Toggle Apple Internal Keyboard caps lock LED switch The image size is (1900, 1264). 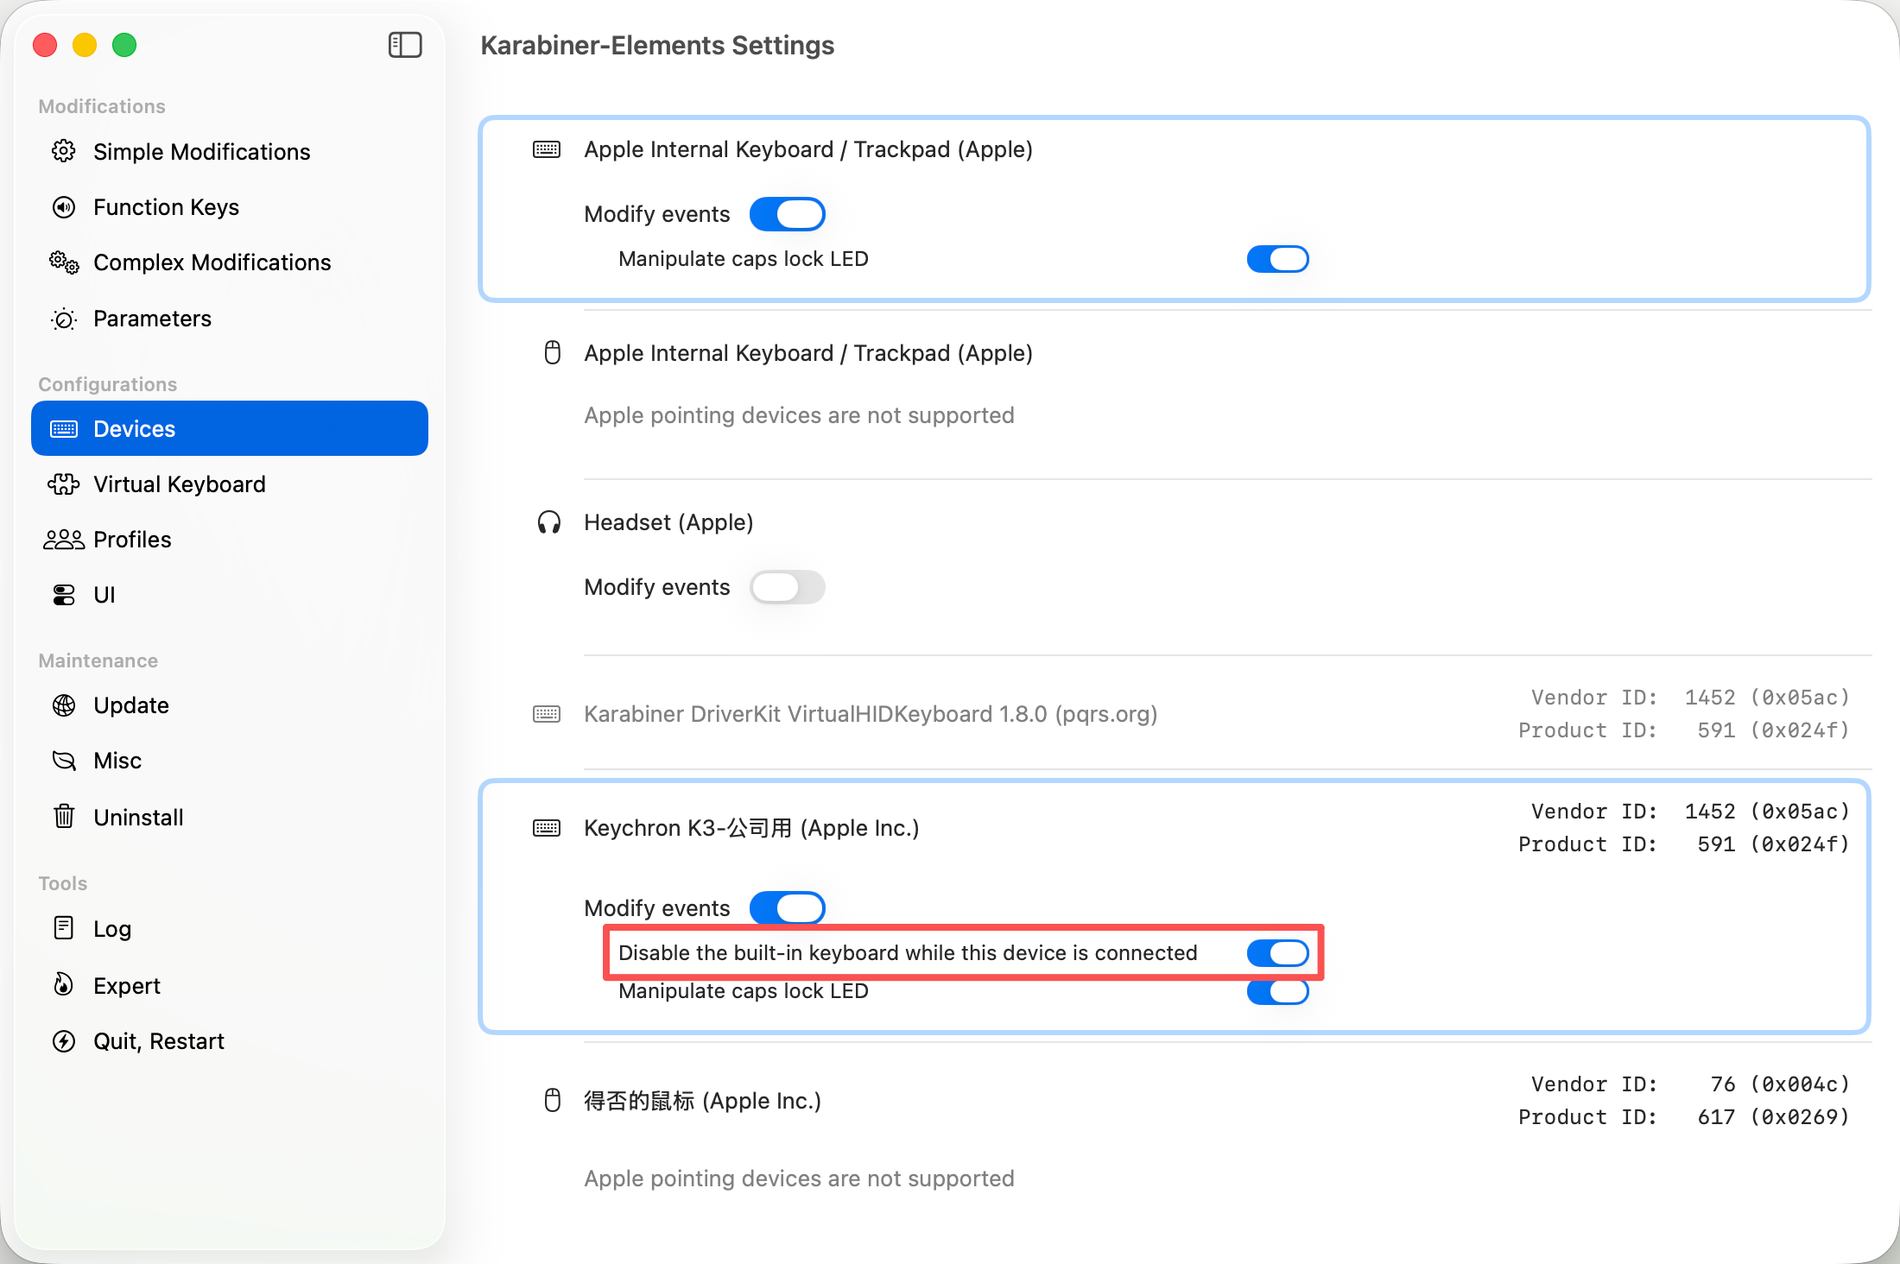click(x=1277, y=259)
